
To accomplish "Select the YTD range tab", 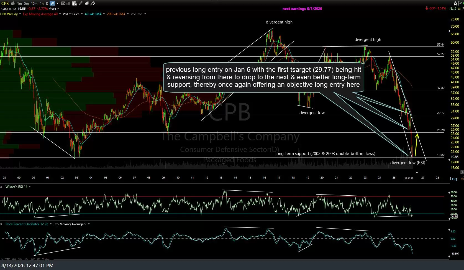I will point(8,259).
